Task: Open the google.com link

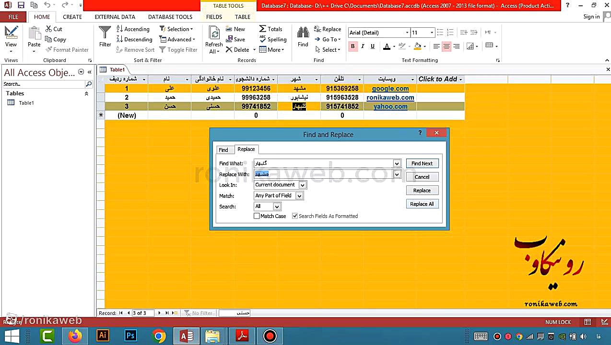Action: tap(390, 89)
